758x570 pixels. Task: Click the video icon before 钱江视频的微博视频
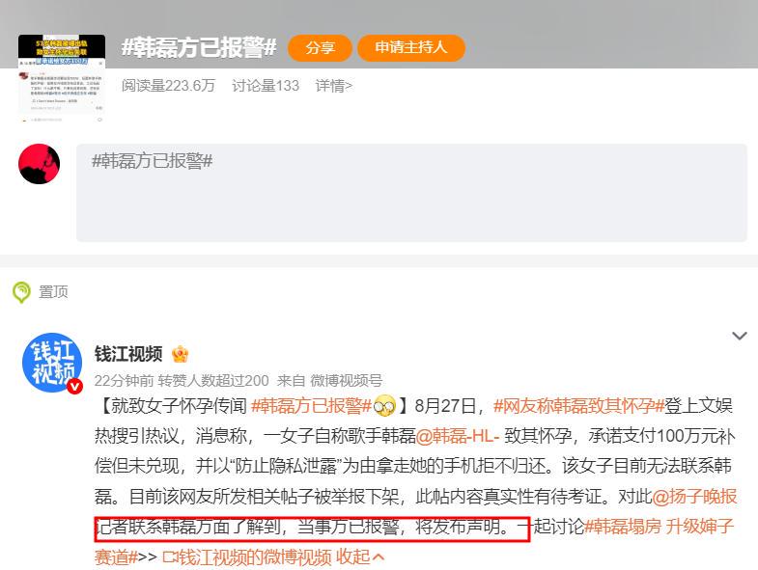point(170,557)
